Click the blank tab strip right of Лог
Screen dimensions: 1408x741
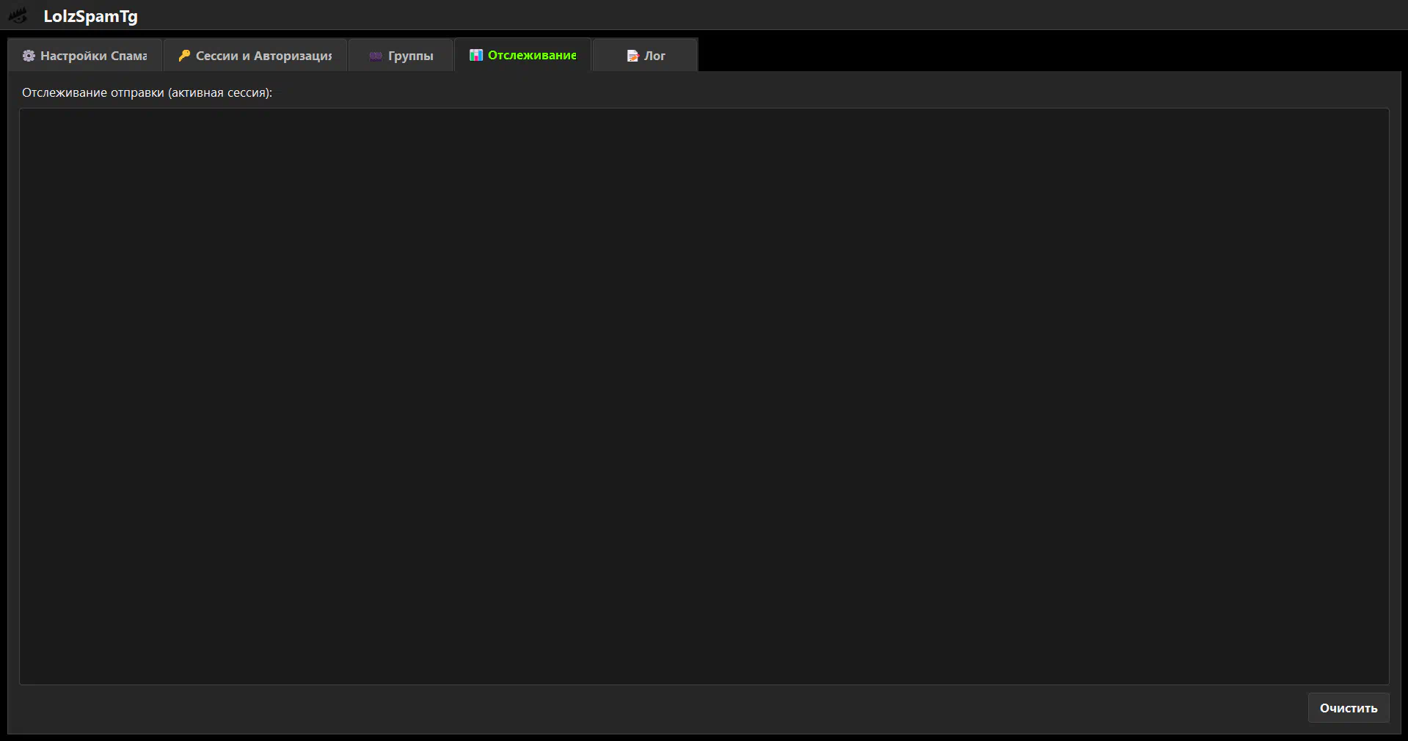point(1027,54)
